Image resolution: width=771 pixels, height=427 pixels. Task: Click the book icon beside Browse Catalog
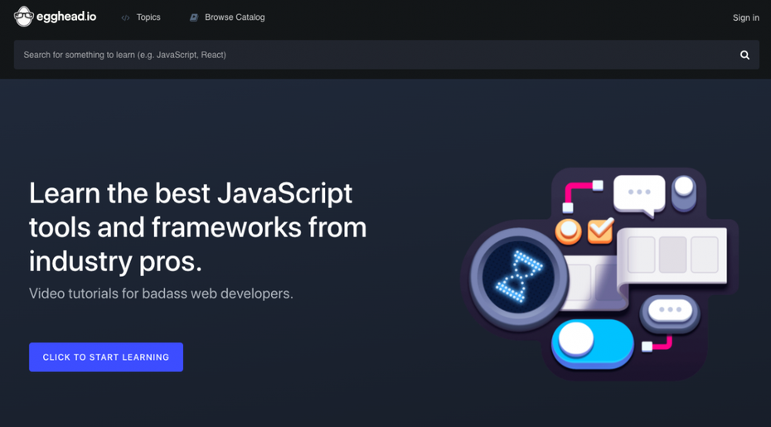pos(194,17)
